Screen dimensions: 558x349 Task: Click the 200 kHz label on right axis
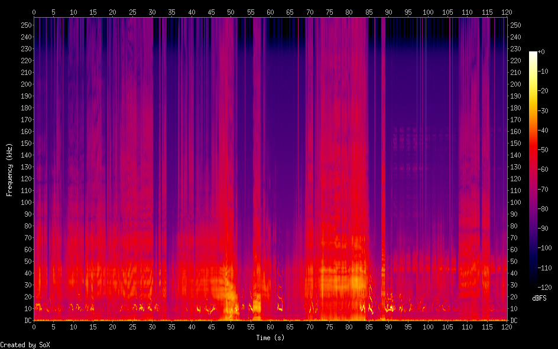515,84
